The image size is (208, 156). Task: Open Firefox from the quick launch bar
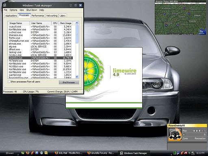(x=28, y=153)
